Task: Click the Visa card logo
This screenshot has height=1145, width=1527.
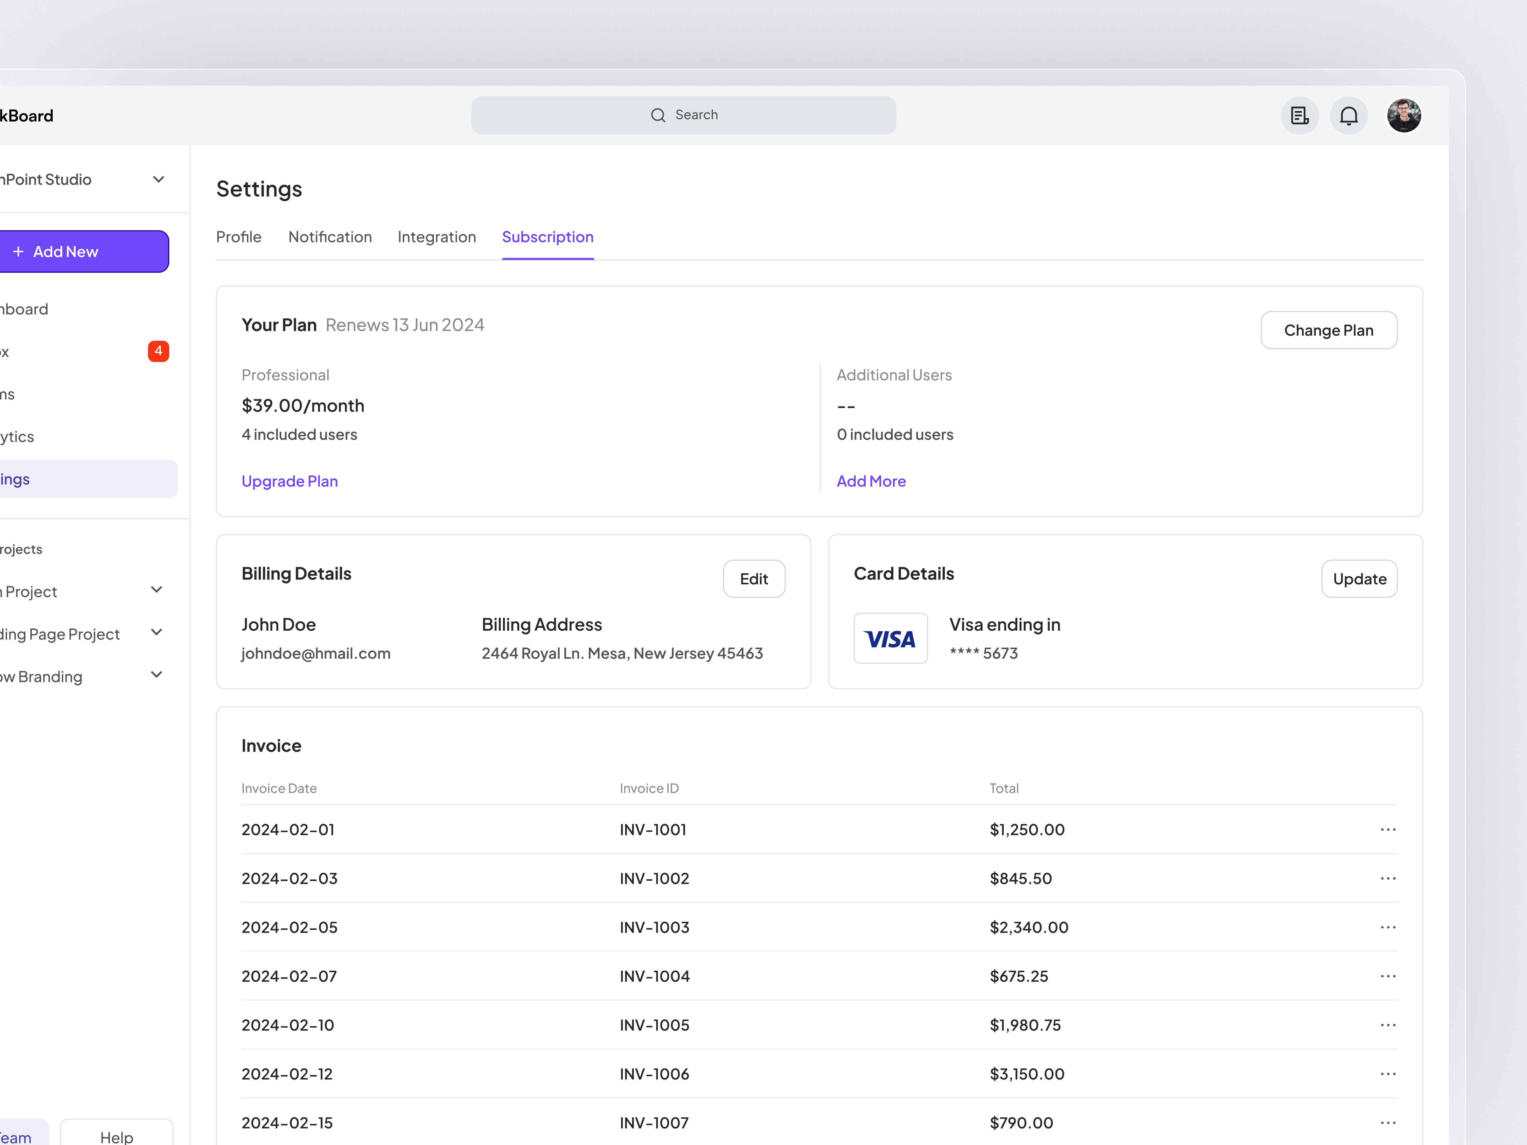Action: pyautogui.click(x=890, y=638)
